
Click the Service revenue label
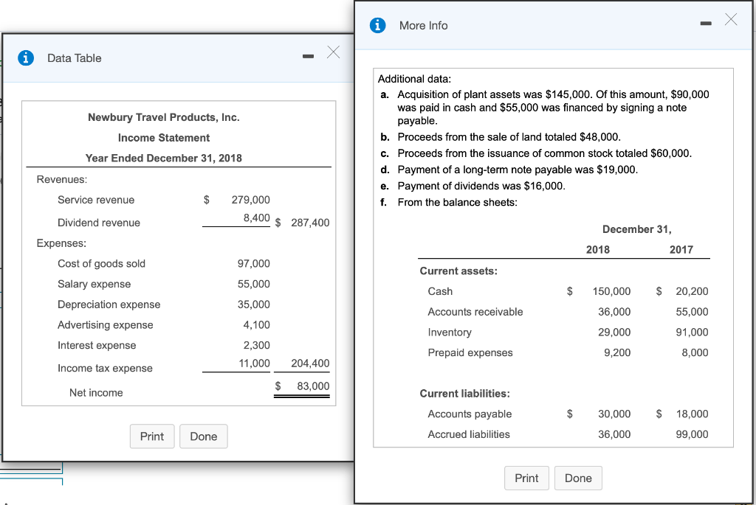(x=96, y=200)
